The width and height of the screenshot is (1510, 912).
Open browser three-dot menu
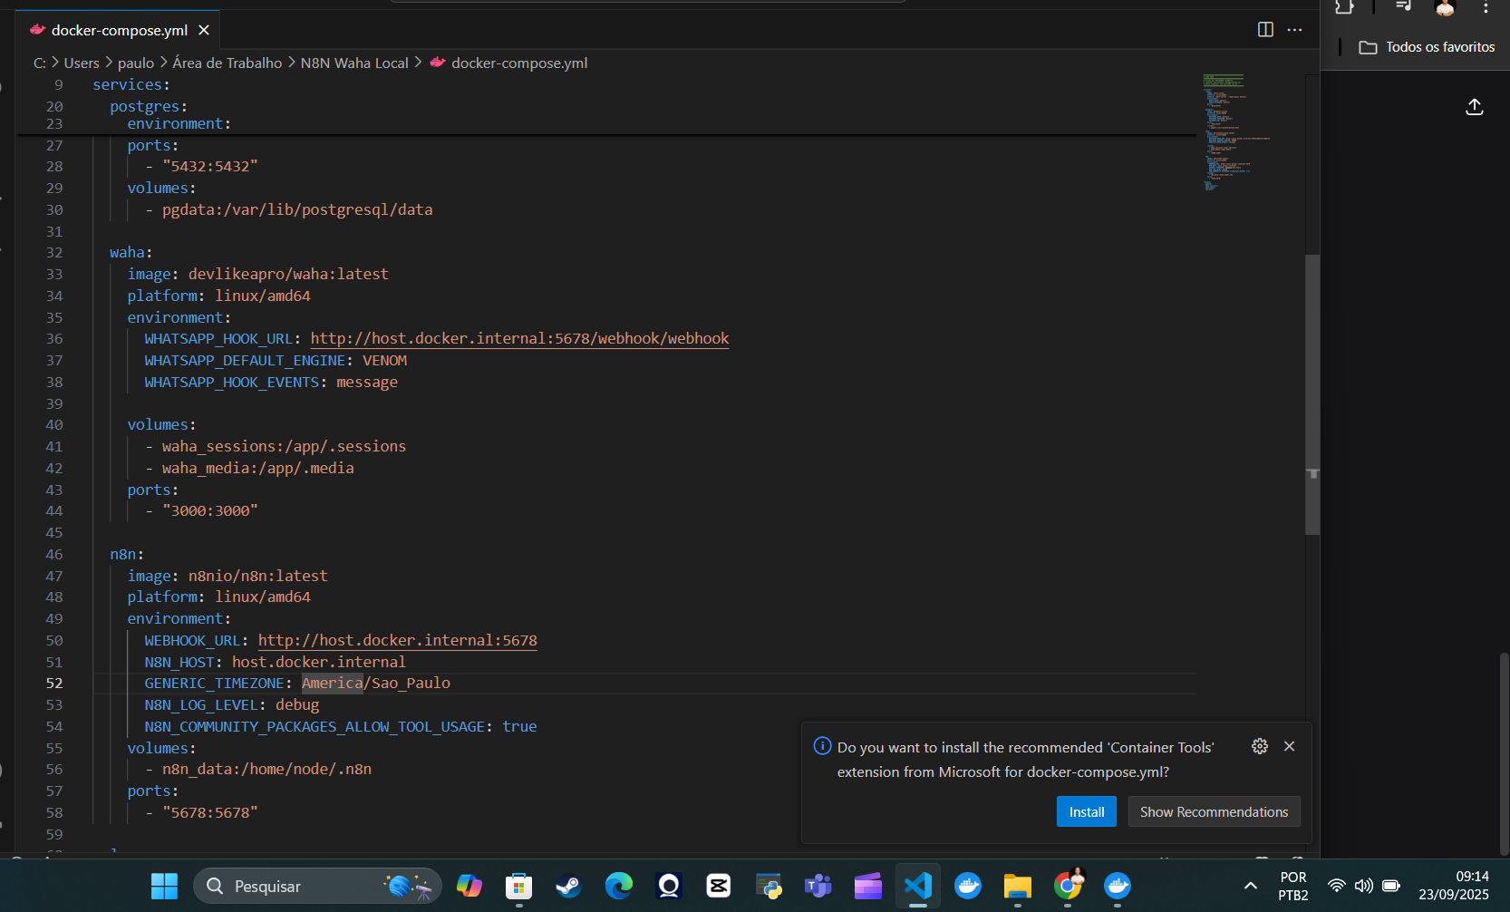click(1486, 7)
